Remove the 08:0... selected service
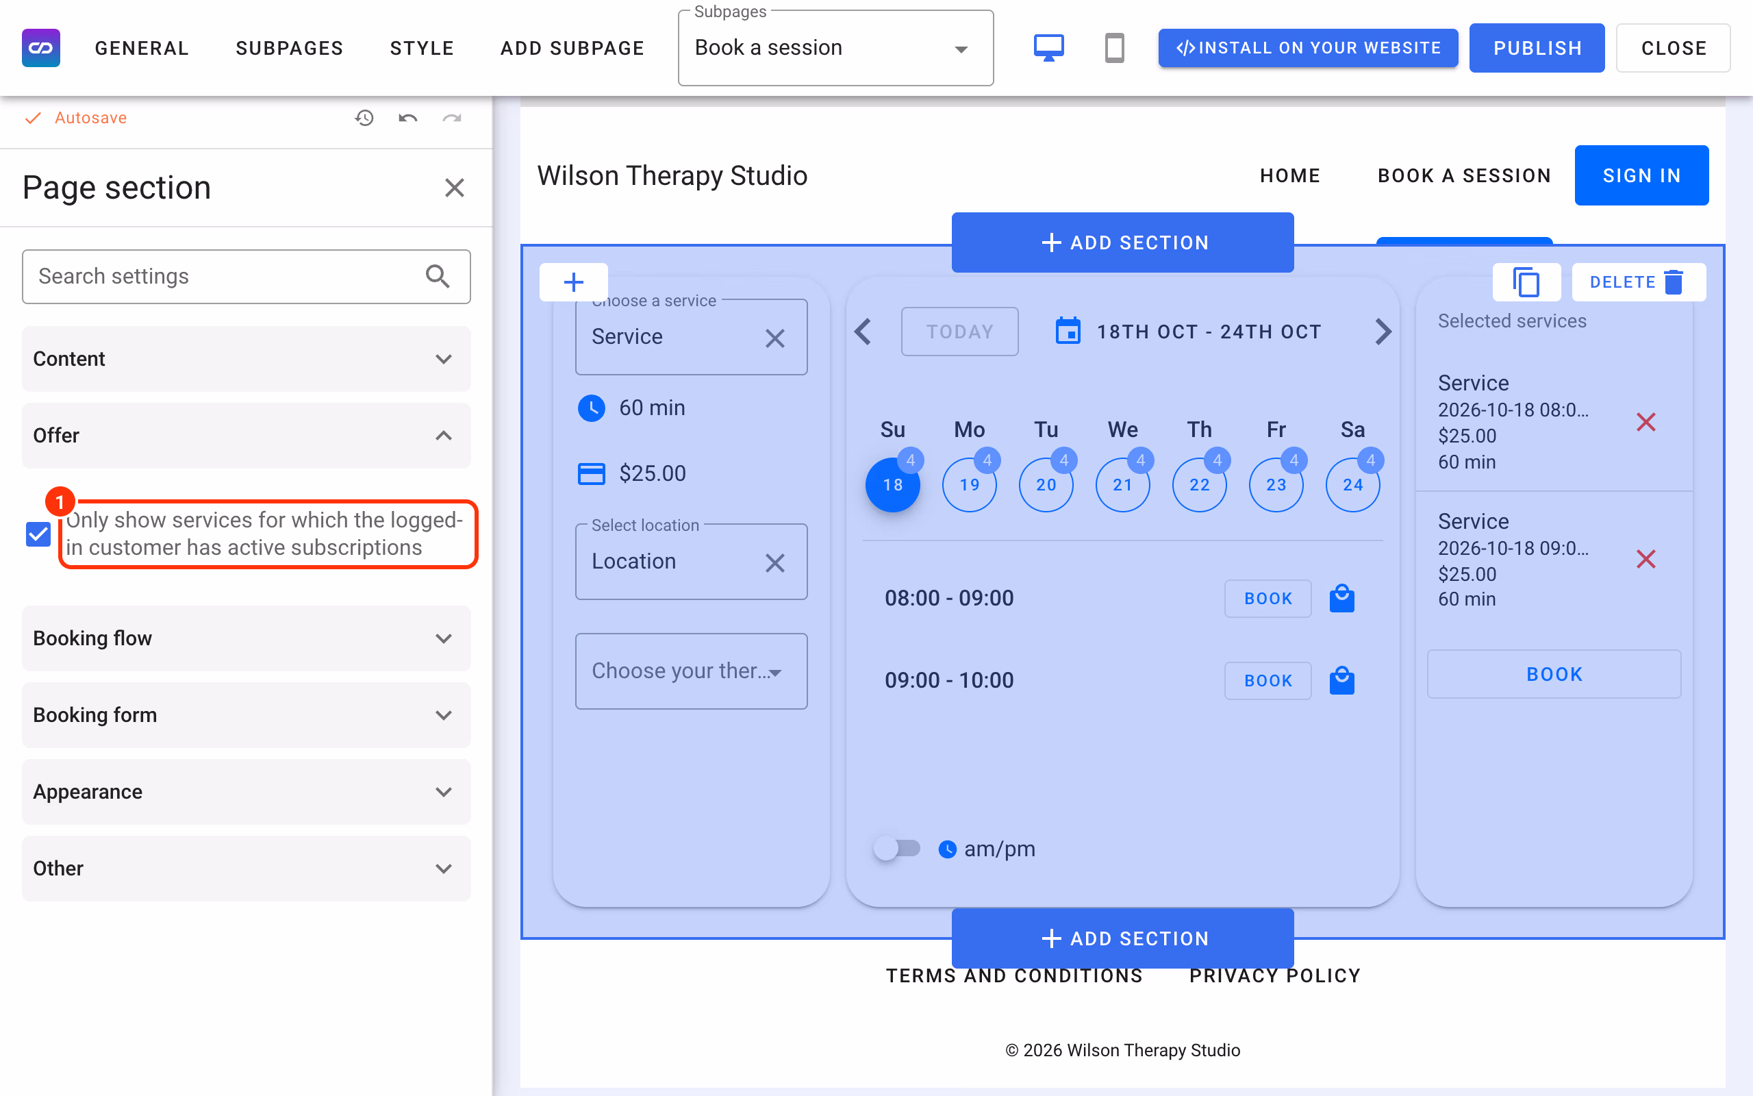Screen dimensions: 1753x1096 pos(1645,422)
